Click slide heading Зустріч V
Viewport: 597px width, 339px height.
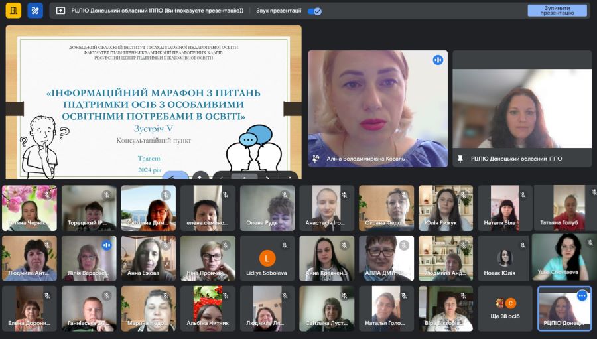[153, 129]
